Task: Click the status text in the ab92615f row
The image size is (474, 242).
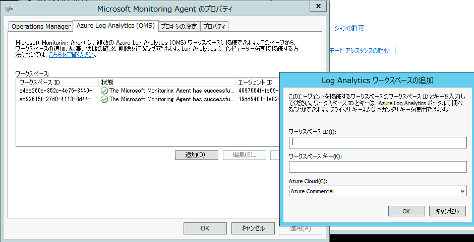Action: click(172, 99)
